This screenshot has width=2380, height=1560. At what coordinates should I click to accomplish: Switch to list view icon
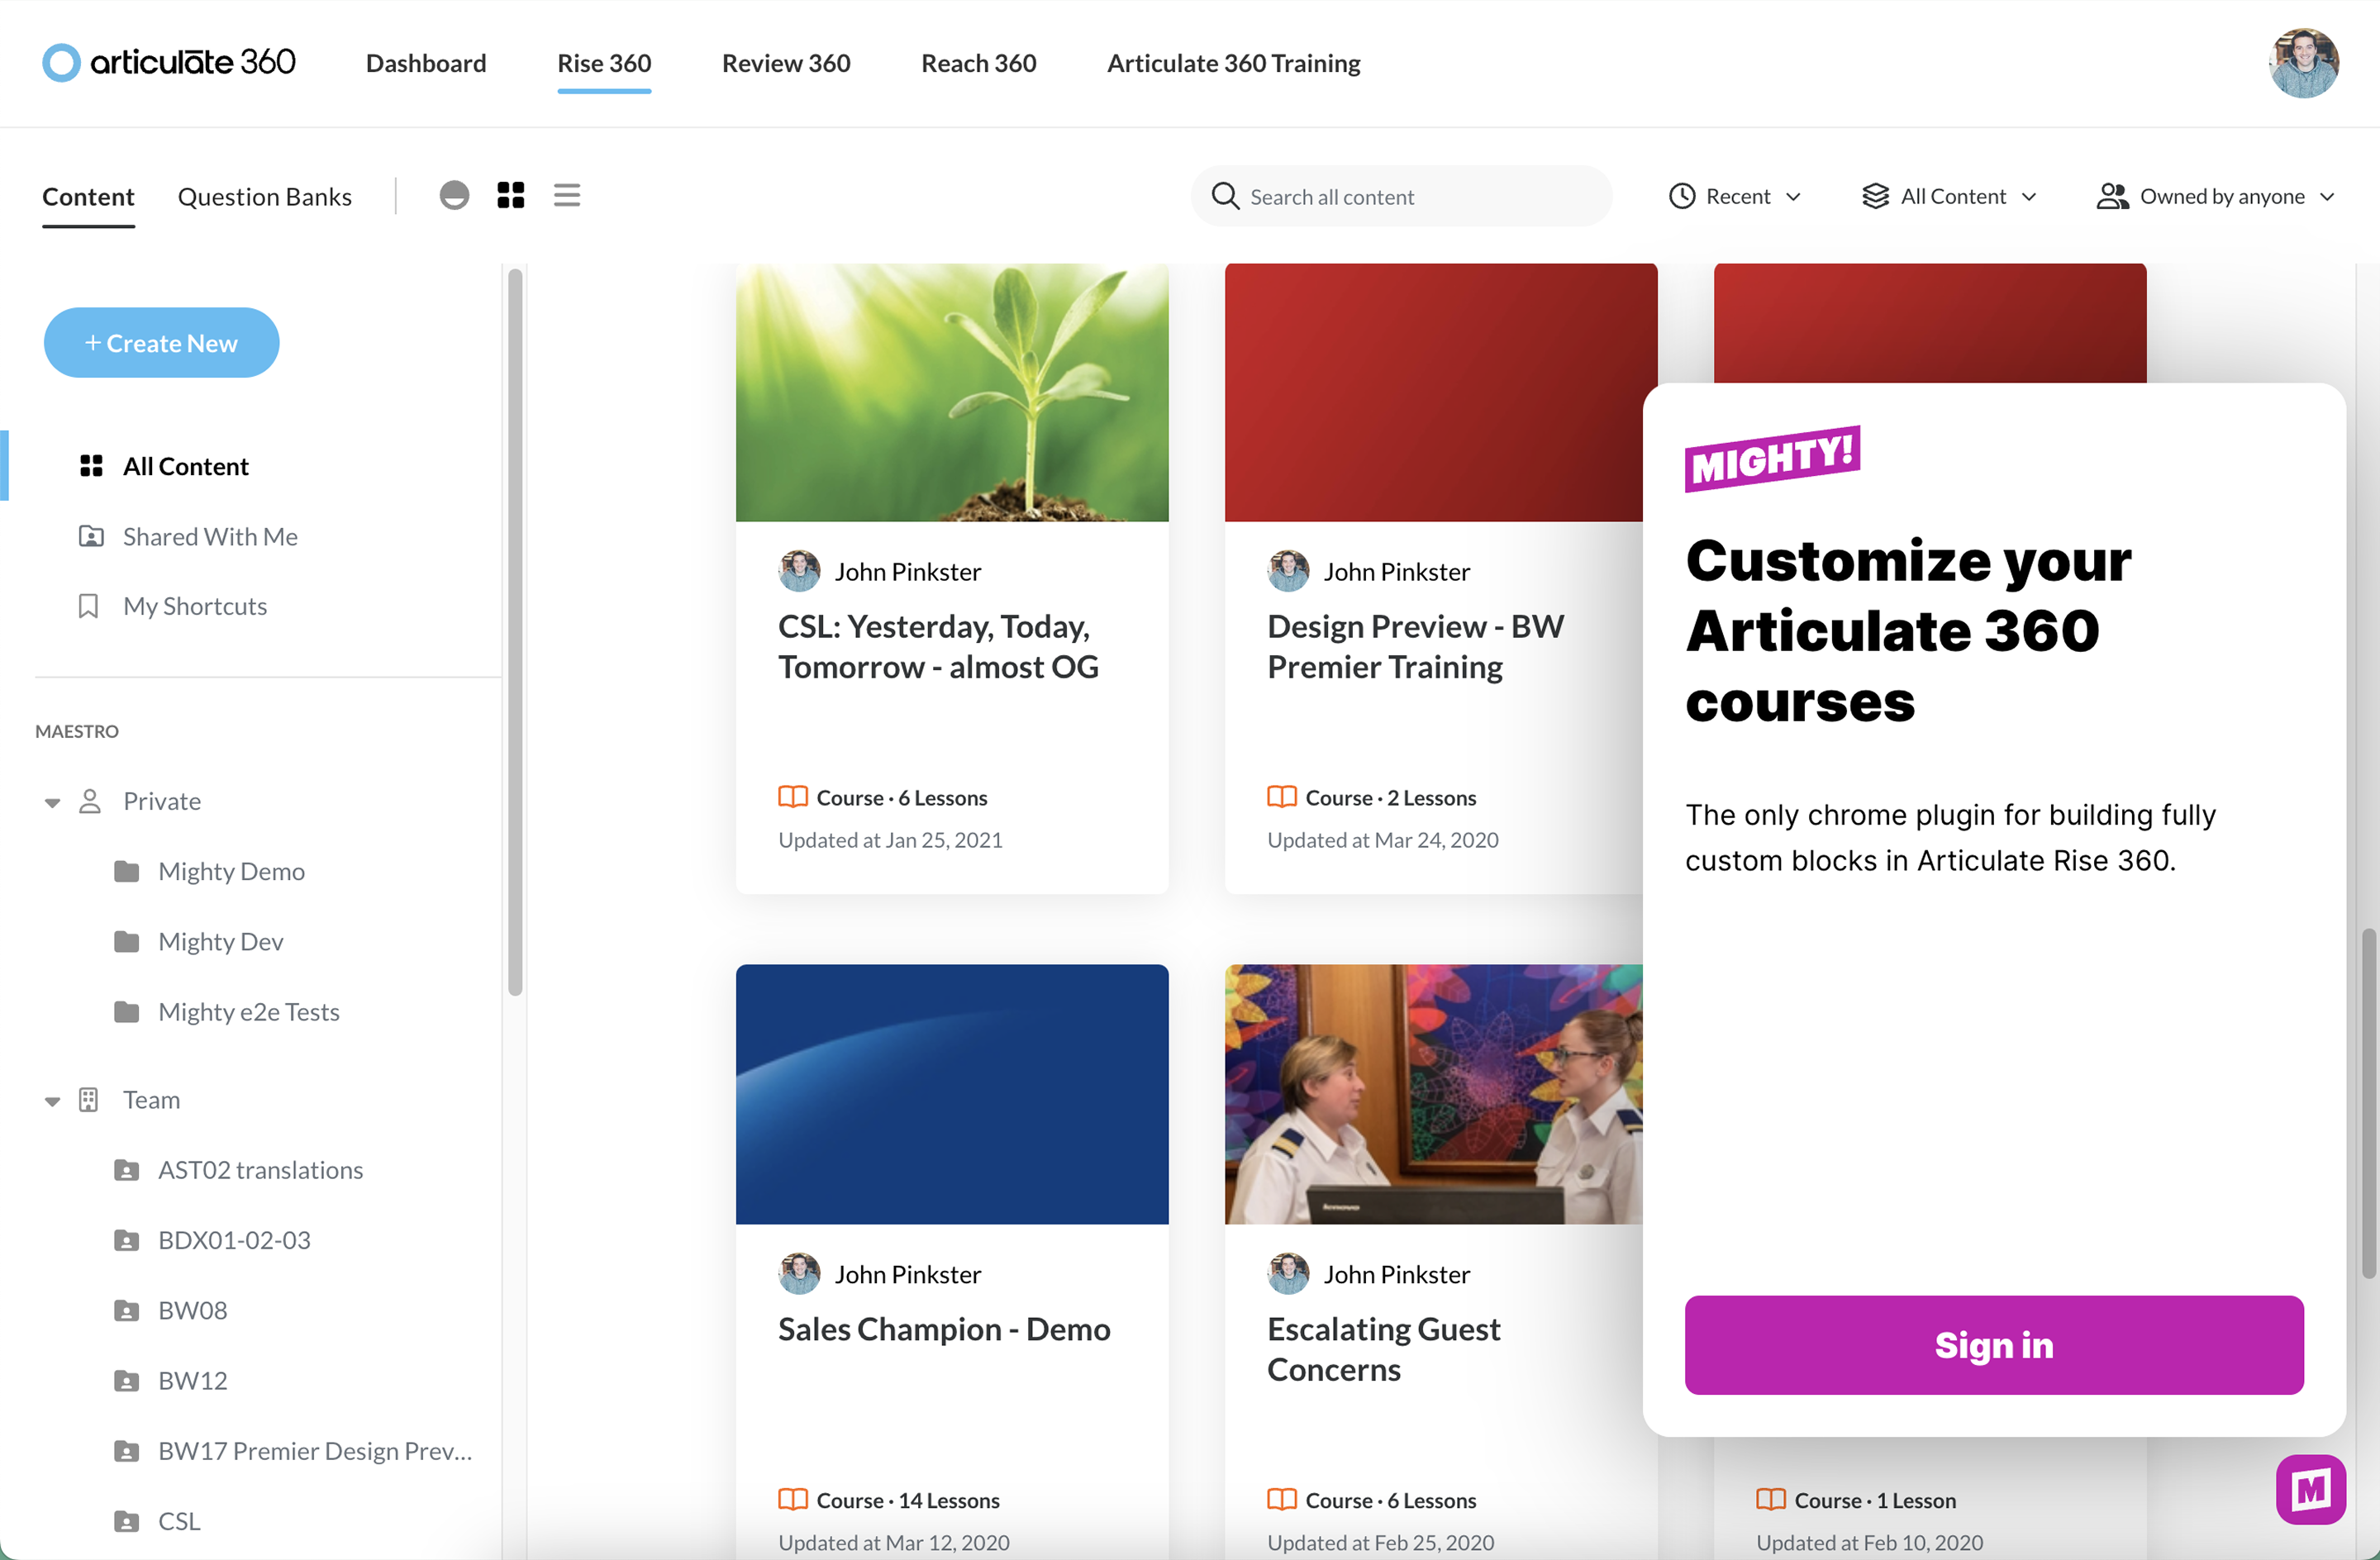pyautogui.click(x=567, y=195)
